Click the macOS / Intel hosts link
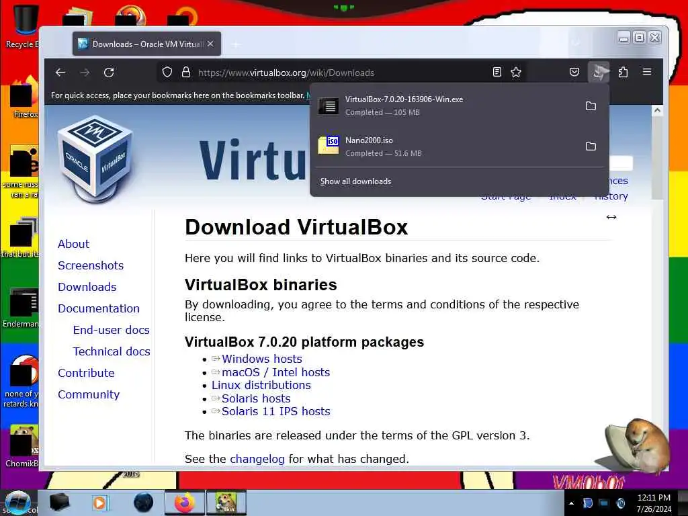The image size is (688, 516). [275, 372]
